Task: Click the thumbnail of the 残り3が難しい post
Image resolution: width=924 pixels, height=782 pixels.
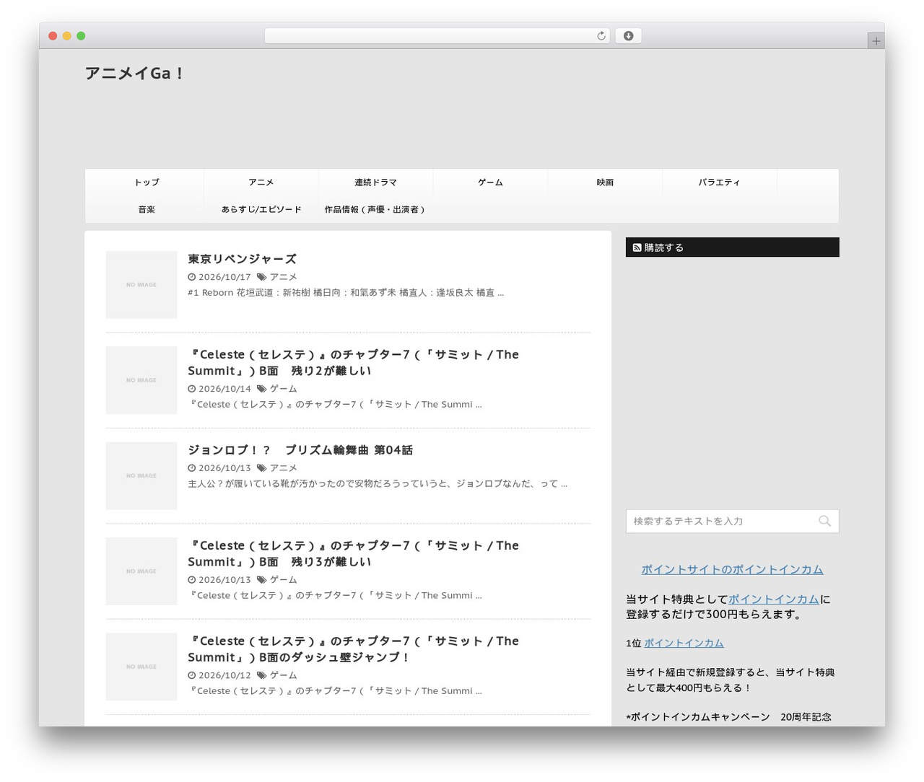Action: [141, 571]
